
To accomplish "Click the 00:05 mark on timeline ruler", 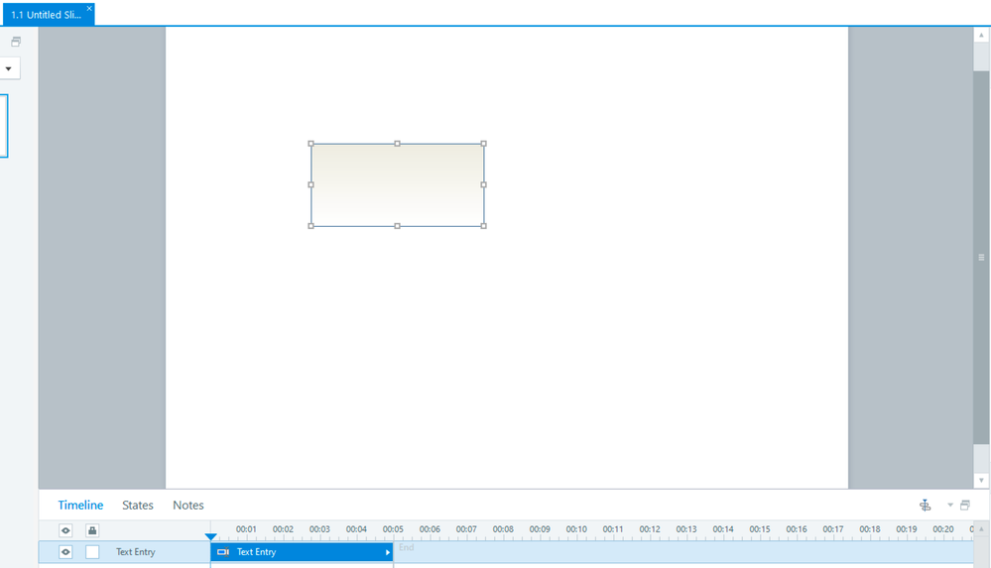I will tap(393, 529).
